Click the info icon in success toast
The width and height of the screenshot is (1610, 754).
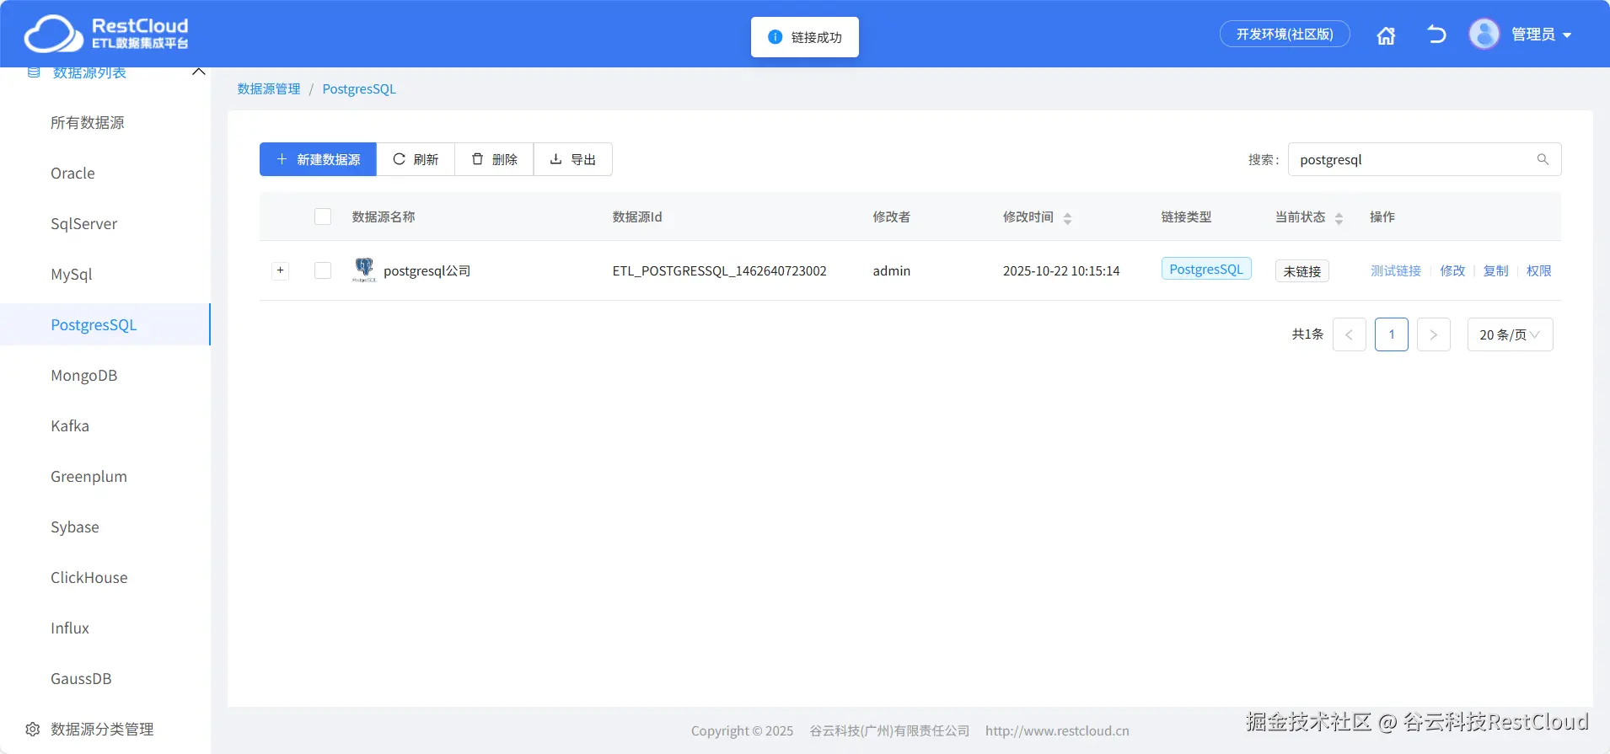coord(775,37)
